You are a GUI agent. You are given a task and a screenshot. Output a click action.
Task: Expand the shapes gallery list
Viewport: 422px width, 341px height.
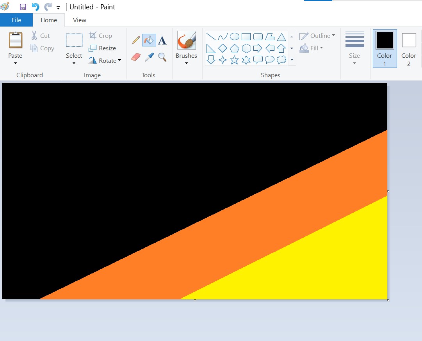click(292, 59)
